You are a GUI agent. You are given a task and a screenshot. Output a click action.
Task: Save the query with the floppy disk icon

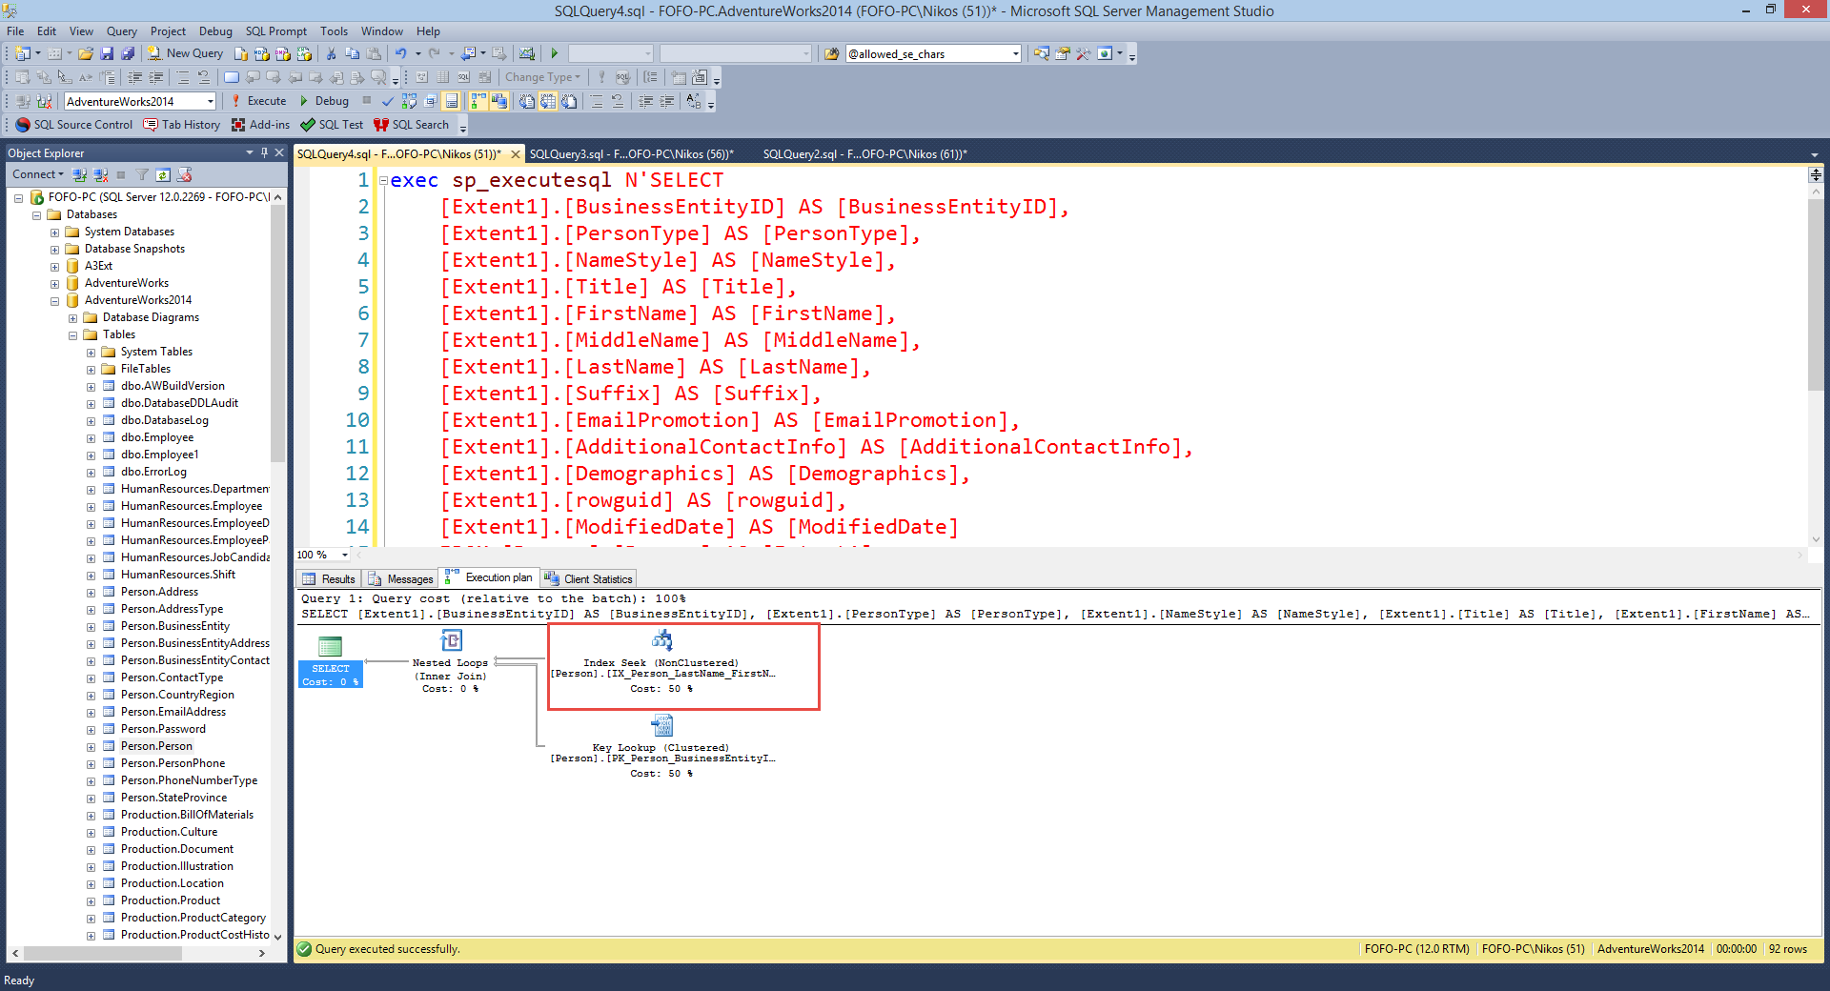[x=107, y=53]
